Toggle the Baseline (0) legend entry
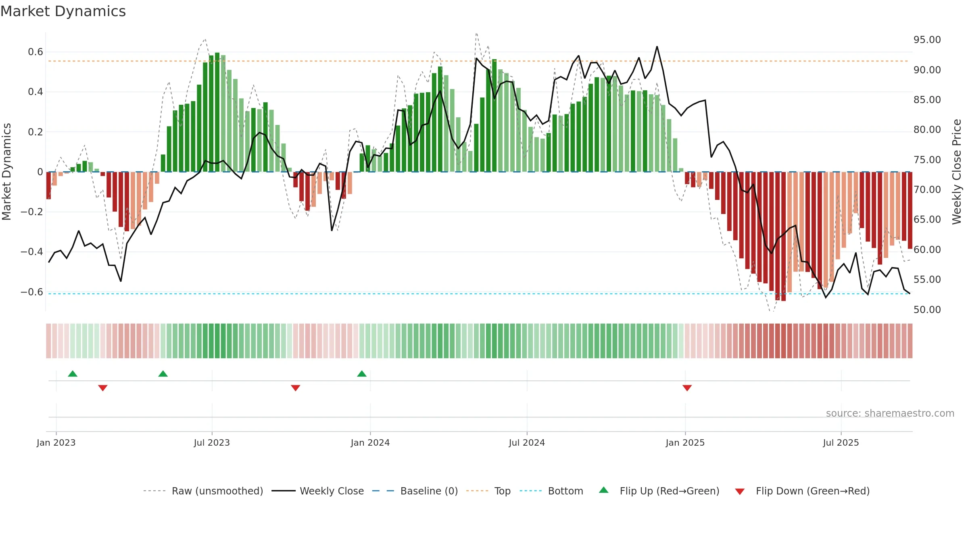The height and width of the screenshot is (544, 968). (x=415, y=491)
